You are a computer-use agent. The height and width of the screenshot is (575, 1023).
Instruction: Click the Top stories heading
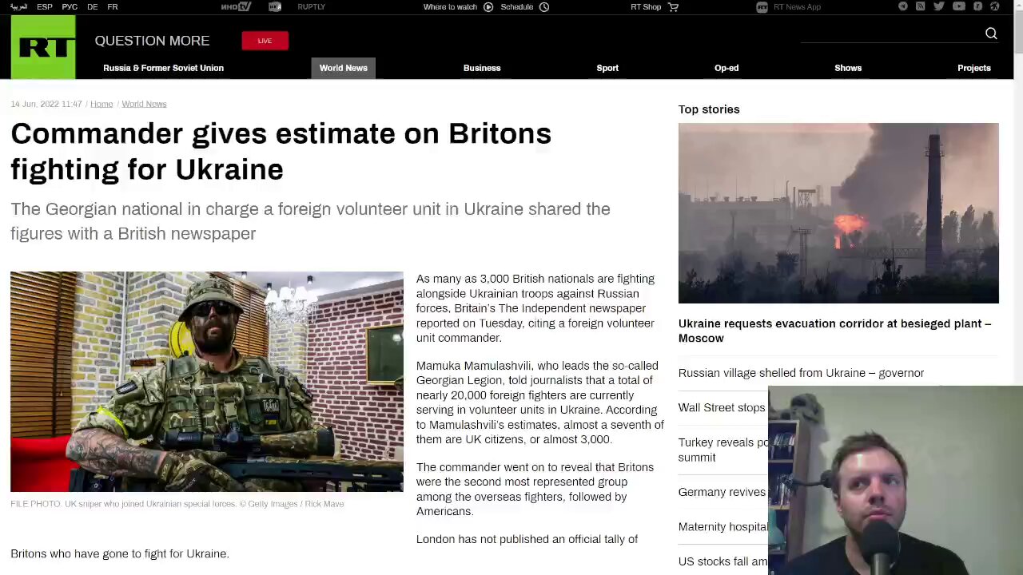click(709, 109)
